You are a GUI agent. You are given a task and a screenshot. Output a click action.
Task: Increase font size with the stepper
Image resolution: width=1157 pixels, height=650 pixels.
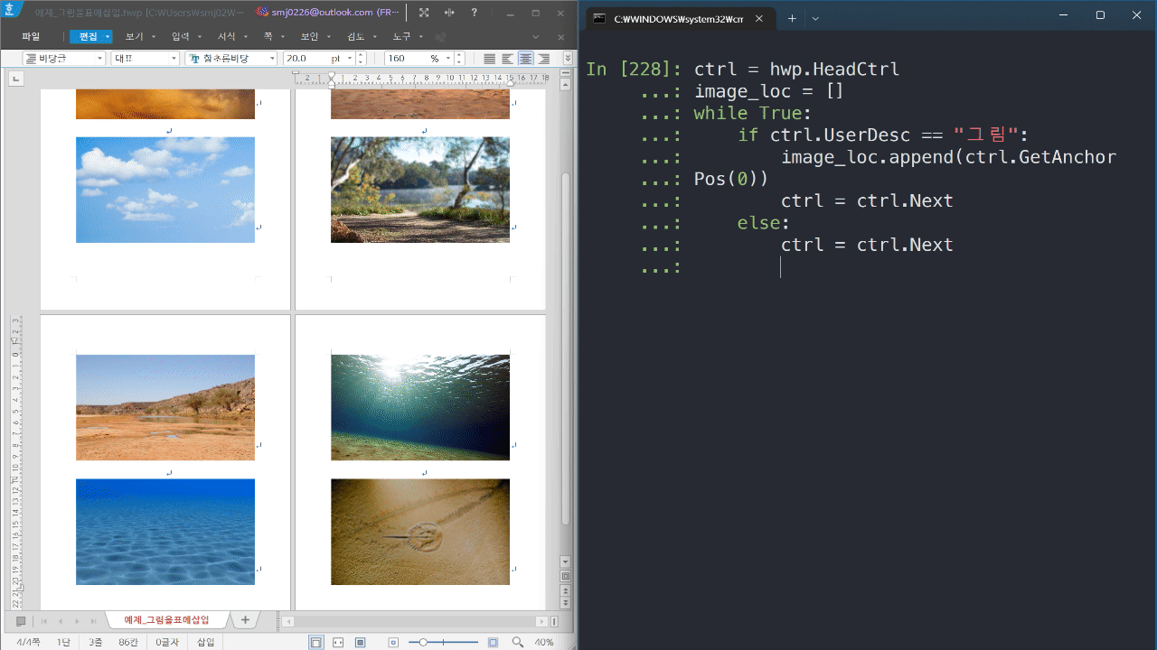coord(361,54)
